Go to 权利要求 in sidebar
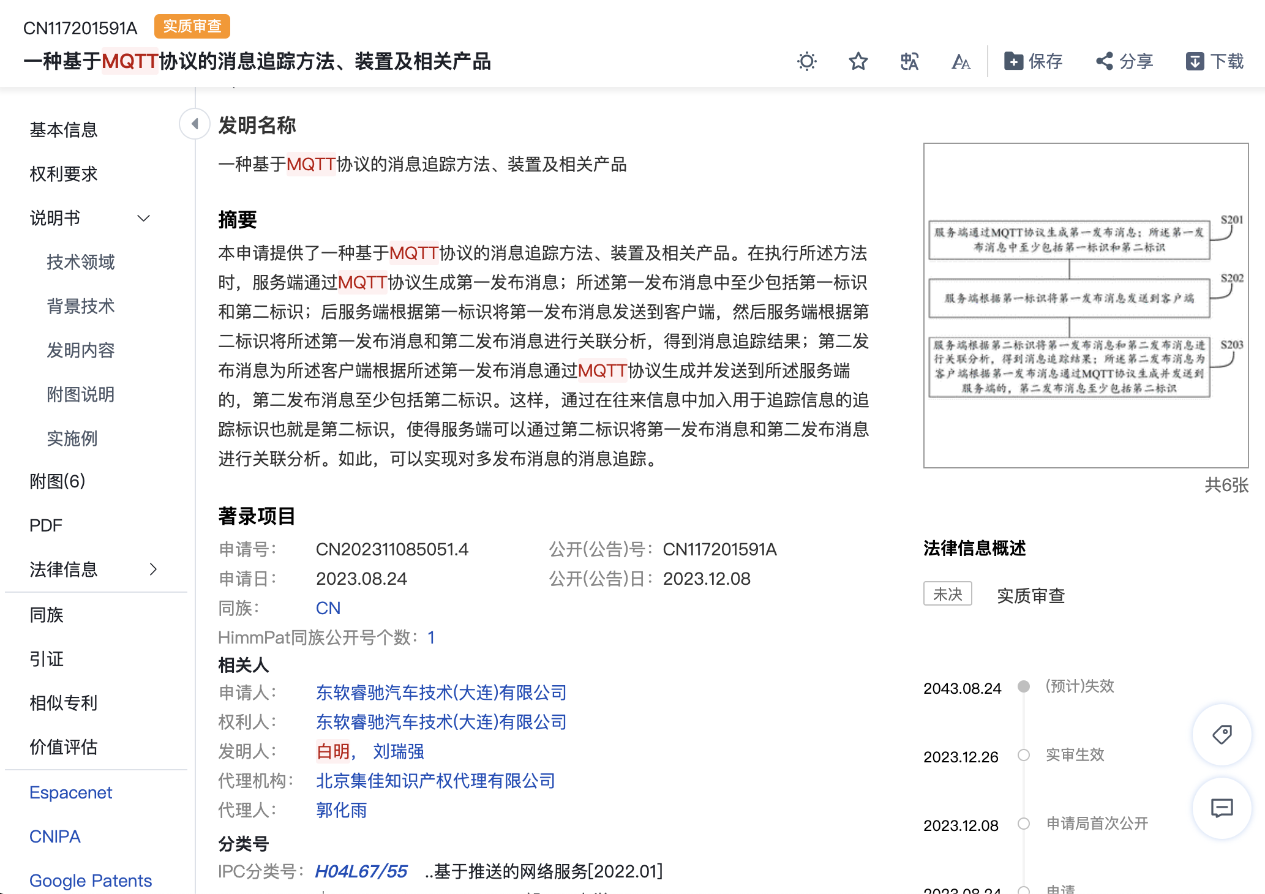 64,174
